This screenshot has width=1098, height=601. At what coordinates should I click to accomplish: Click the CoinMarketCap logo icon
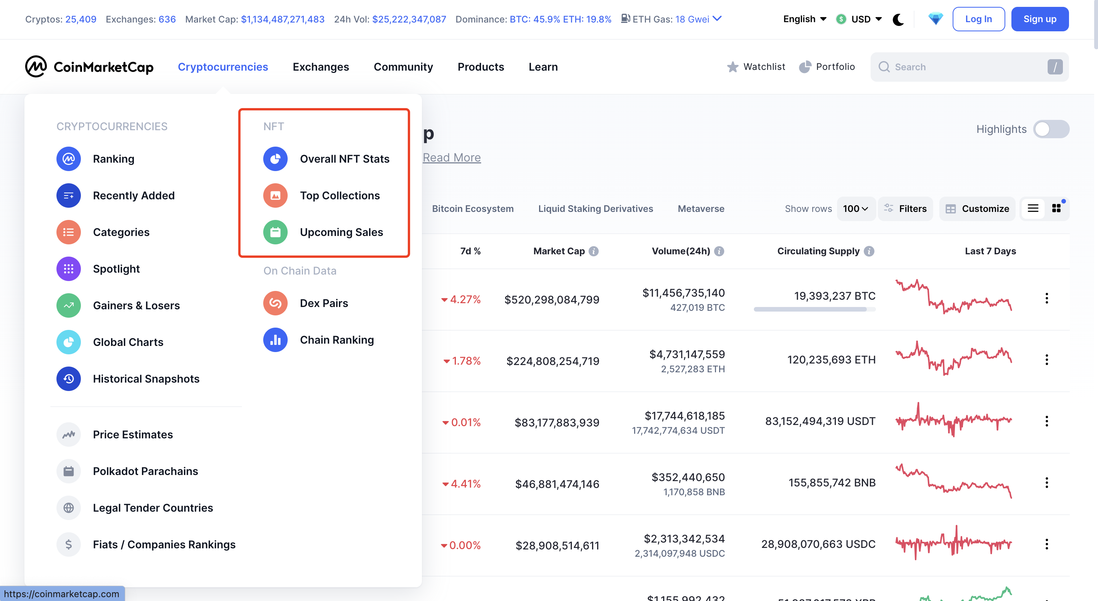(x=36, y=66)
